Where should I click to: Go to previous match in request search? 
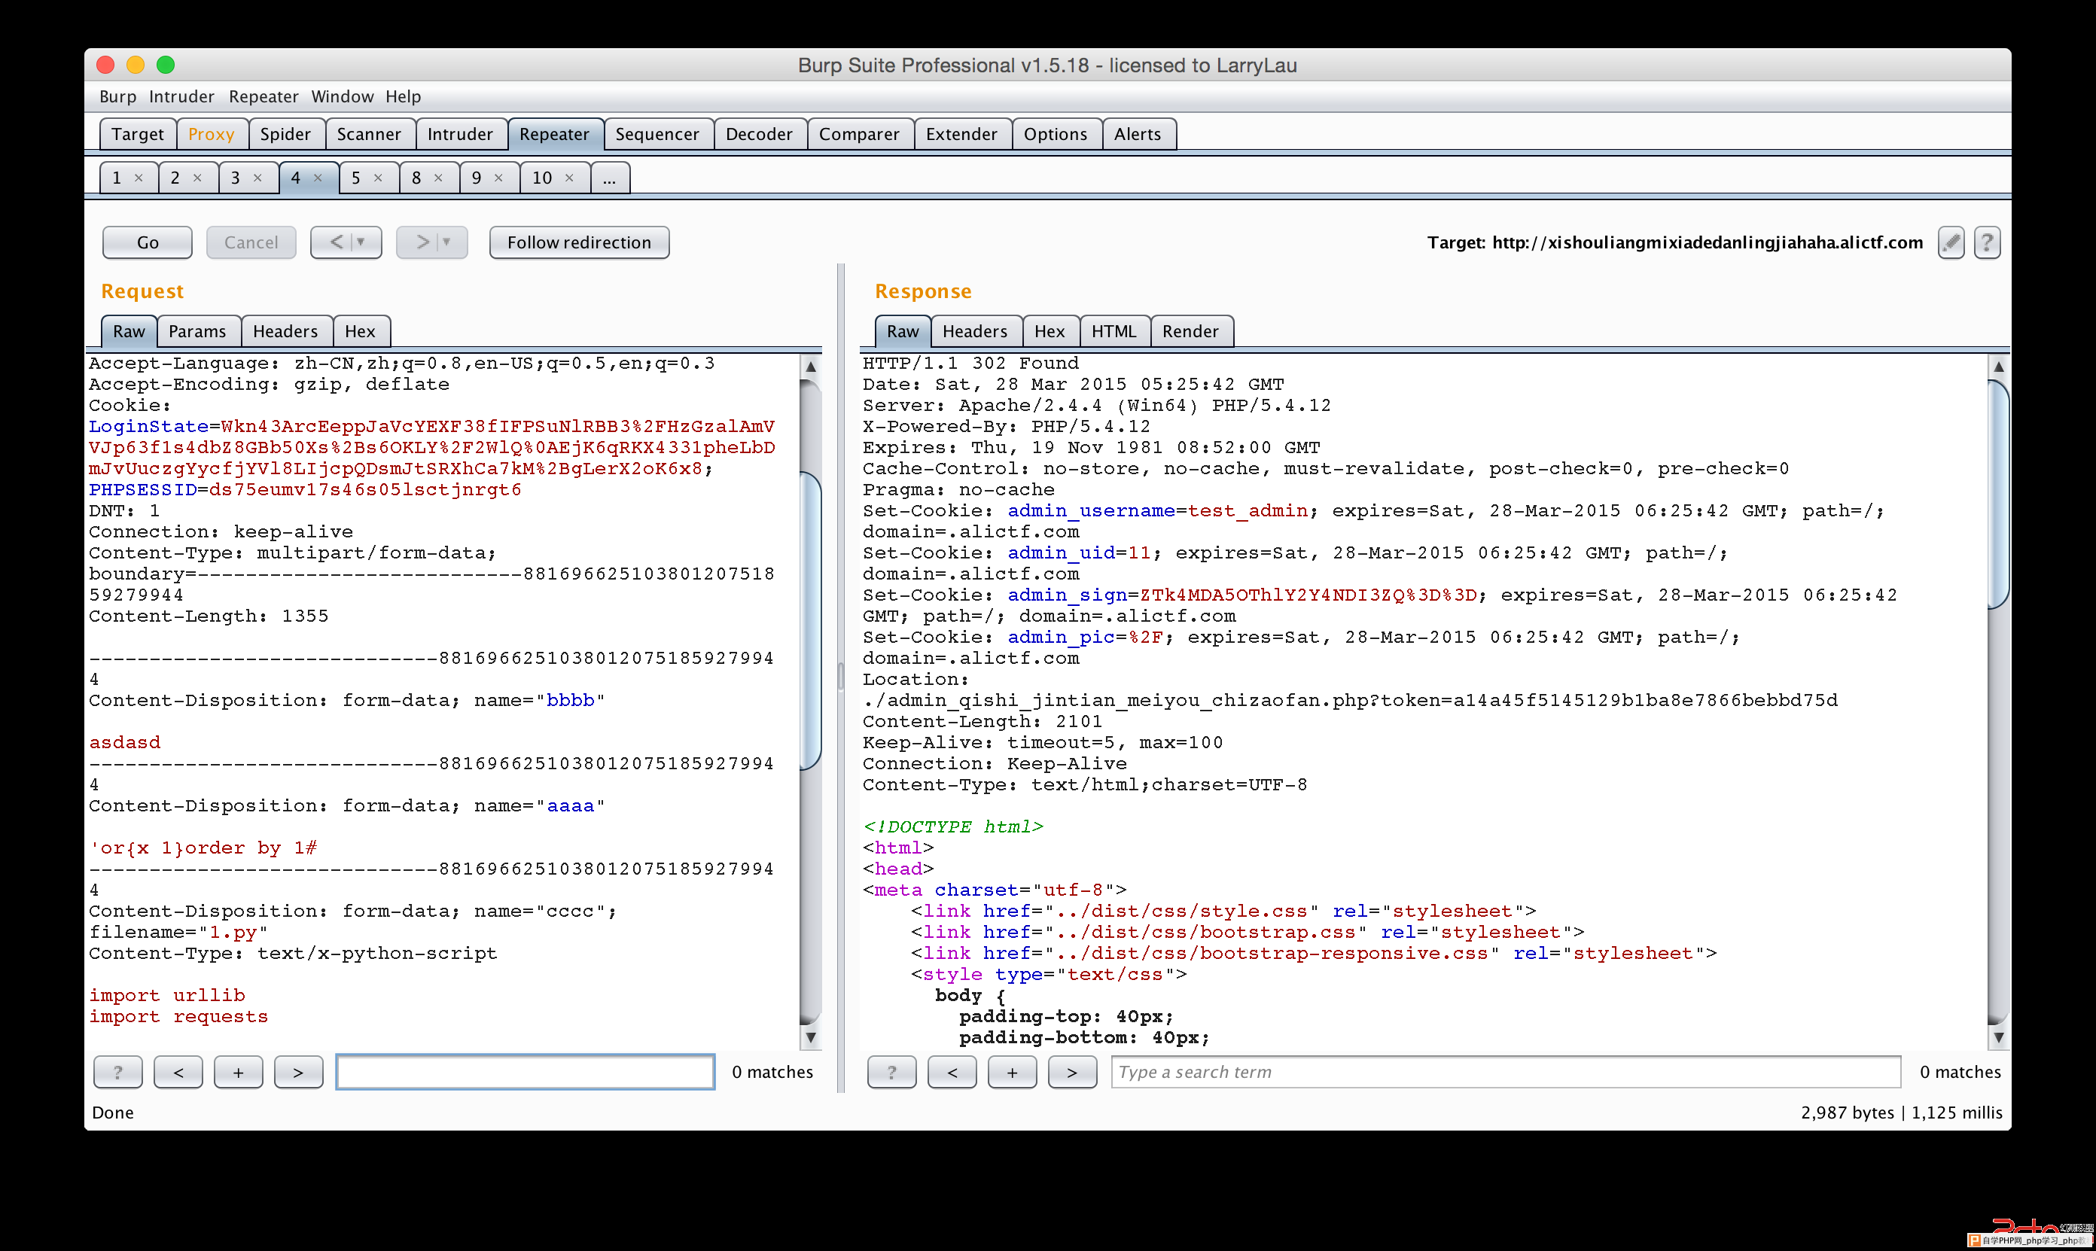178,1071
